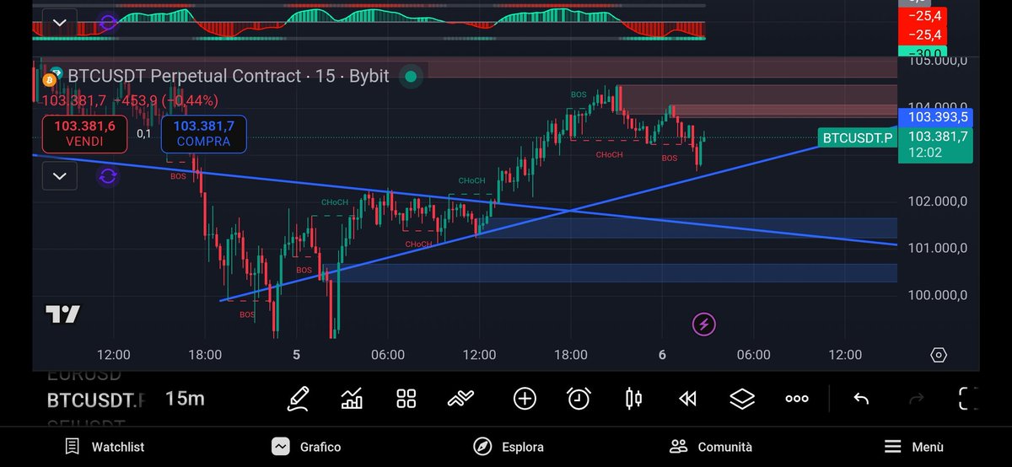Open the Esplora tab
Viewport: 1012px width, 467px height.
pos(508,447)
